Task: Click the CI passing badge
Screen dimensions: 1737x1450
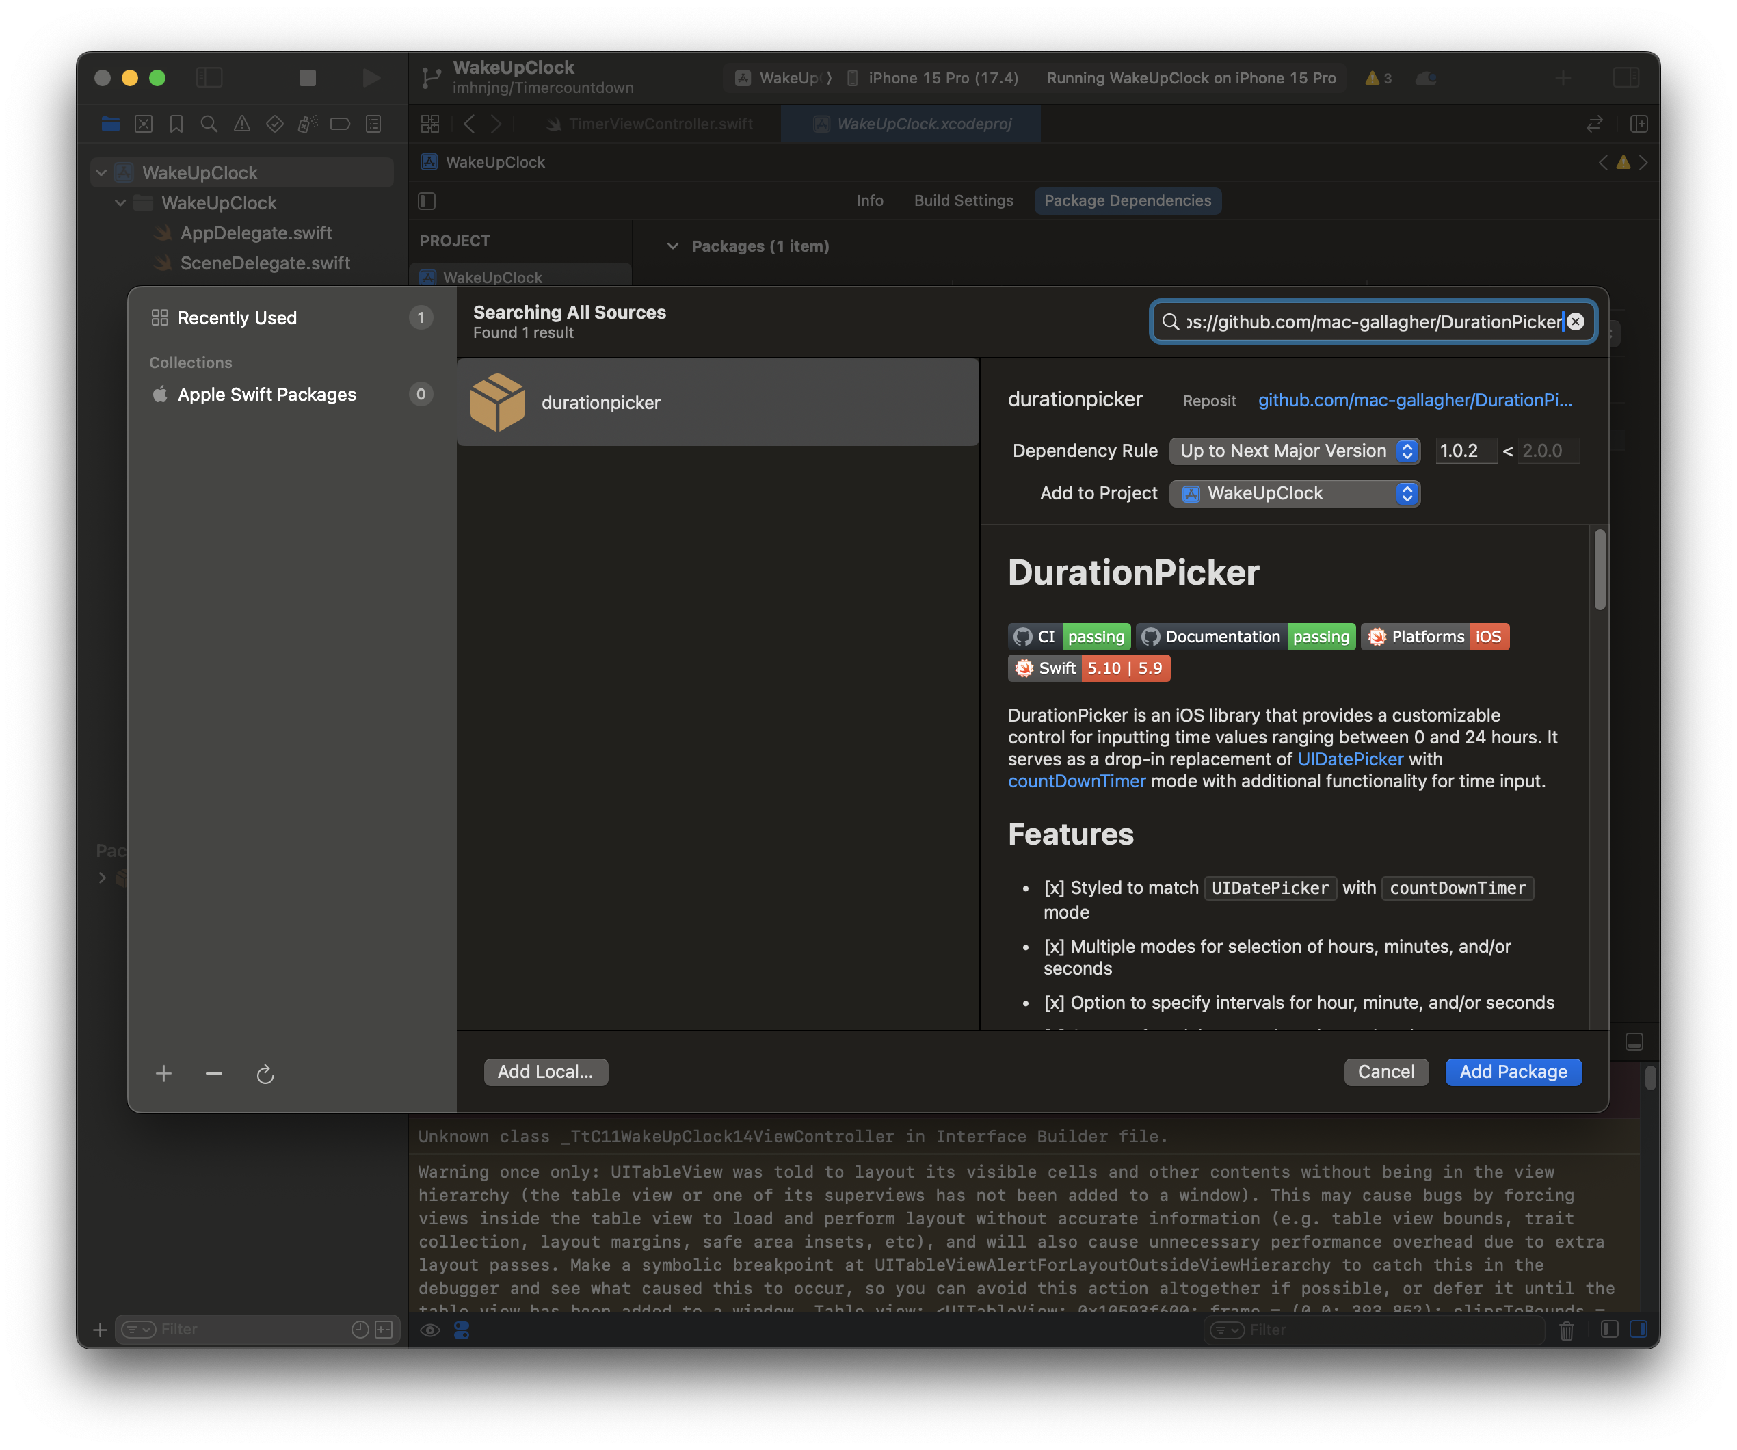Action: [x=1070, y=637]
